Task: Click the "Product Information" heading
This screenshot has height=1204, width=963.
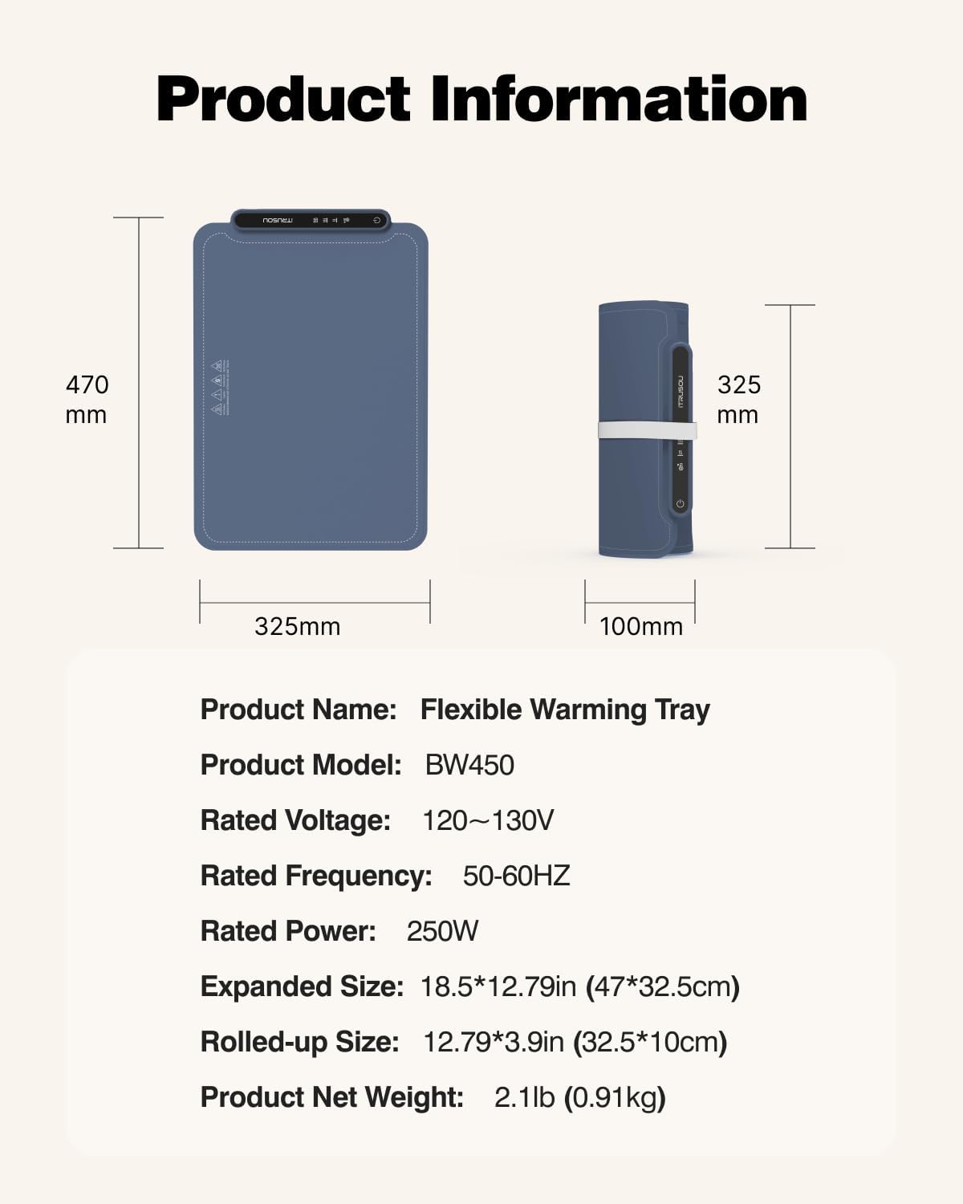Action: pyautogui.click(x=481, y=99)
